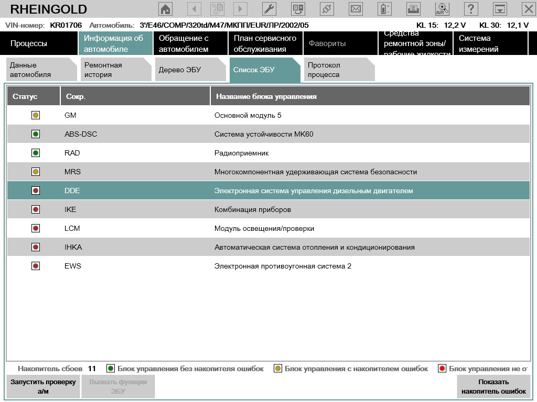This screenshot has width=537, height=402.
Task: Click the Основной модуль 5 name
Action: pos(248,115)
